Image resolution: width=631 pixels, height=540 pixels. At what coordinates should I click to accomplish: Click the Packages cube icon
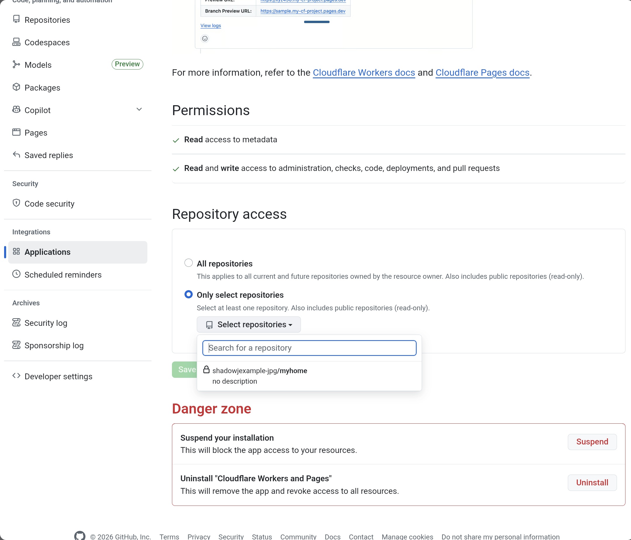coord(16,87)
